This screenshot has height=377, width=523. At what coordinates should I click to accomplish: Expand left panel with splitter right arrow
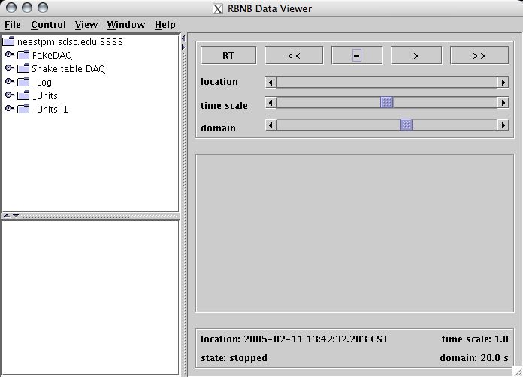click(x=183, y=47)
